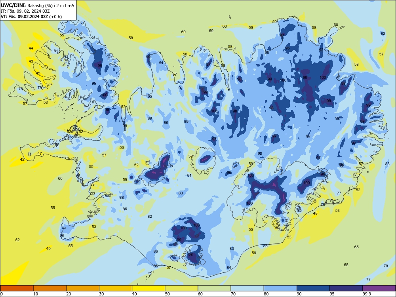The image size is (396, 297).
Task: Click the '99.9' legend tick label
Action: click(x=367, y=294)
